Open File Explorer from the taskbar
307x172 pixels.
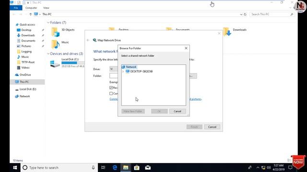(126, 168)
